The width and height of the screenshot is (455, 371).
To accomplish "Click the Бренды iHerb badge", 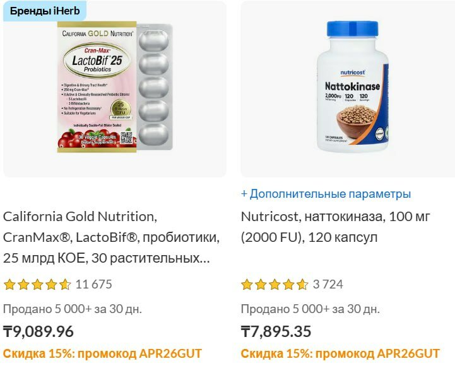I will (45, 11).
